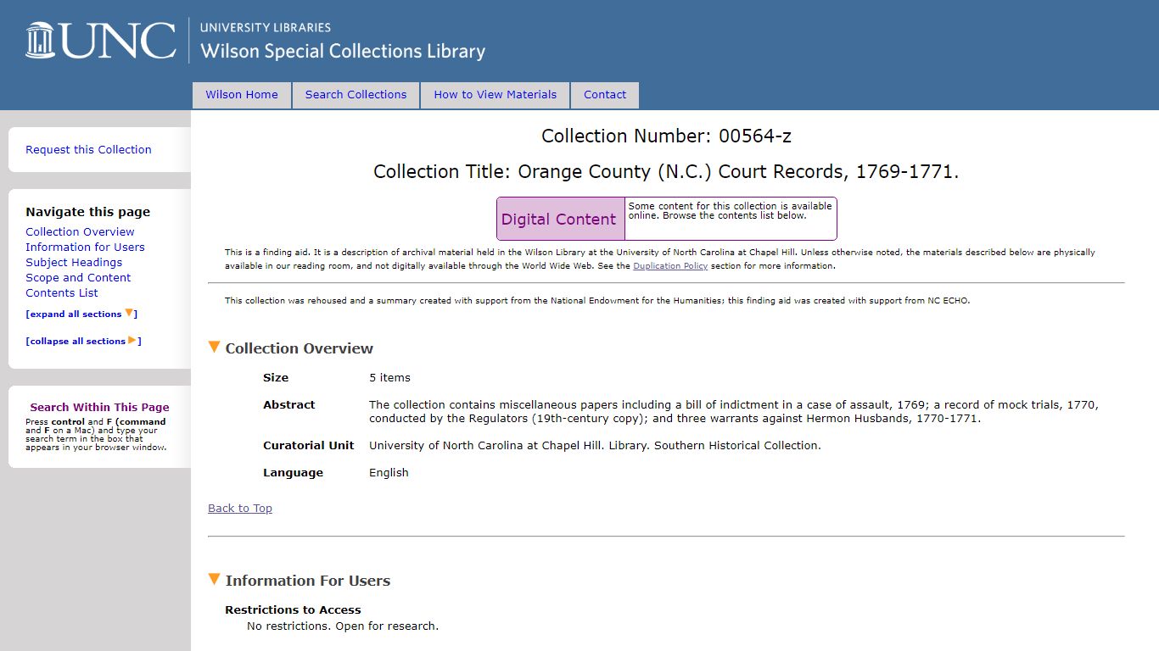Click the Collection Number 00564-z heading
The image size is (1159, 651).
[x=666, y=136]
